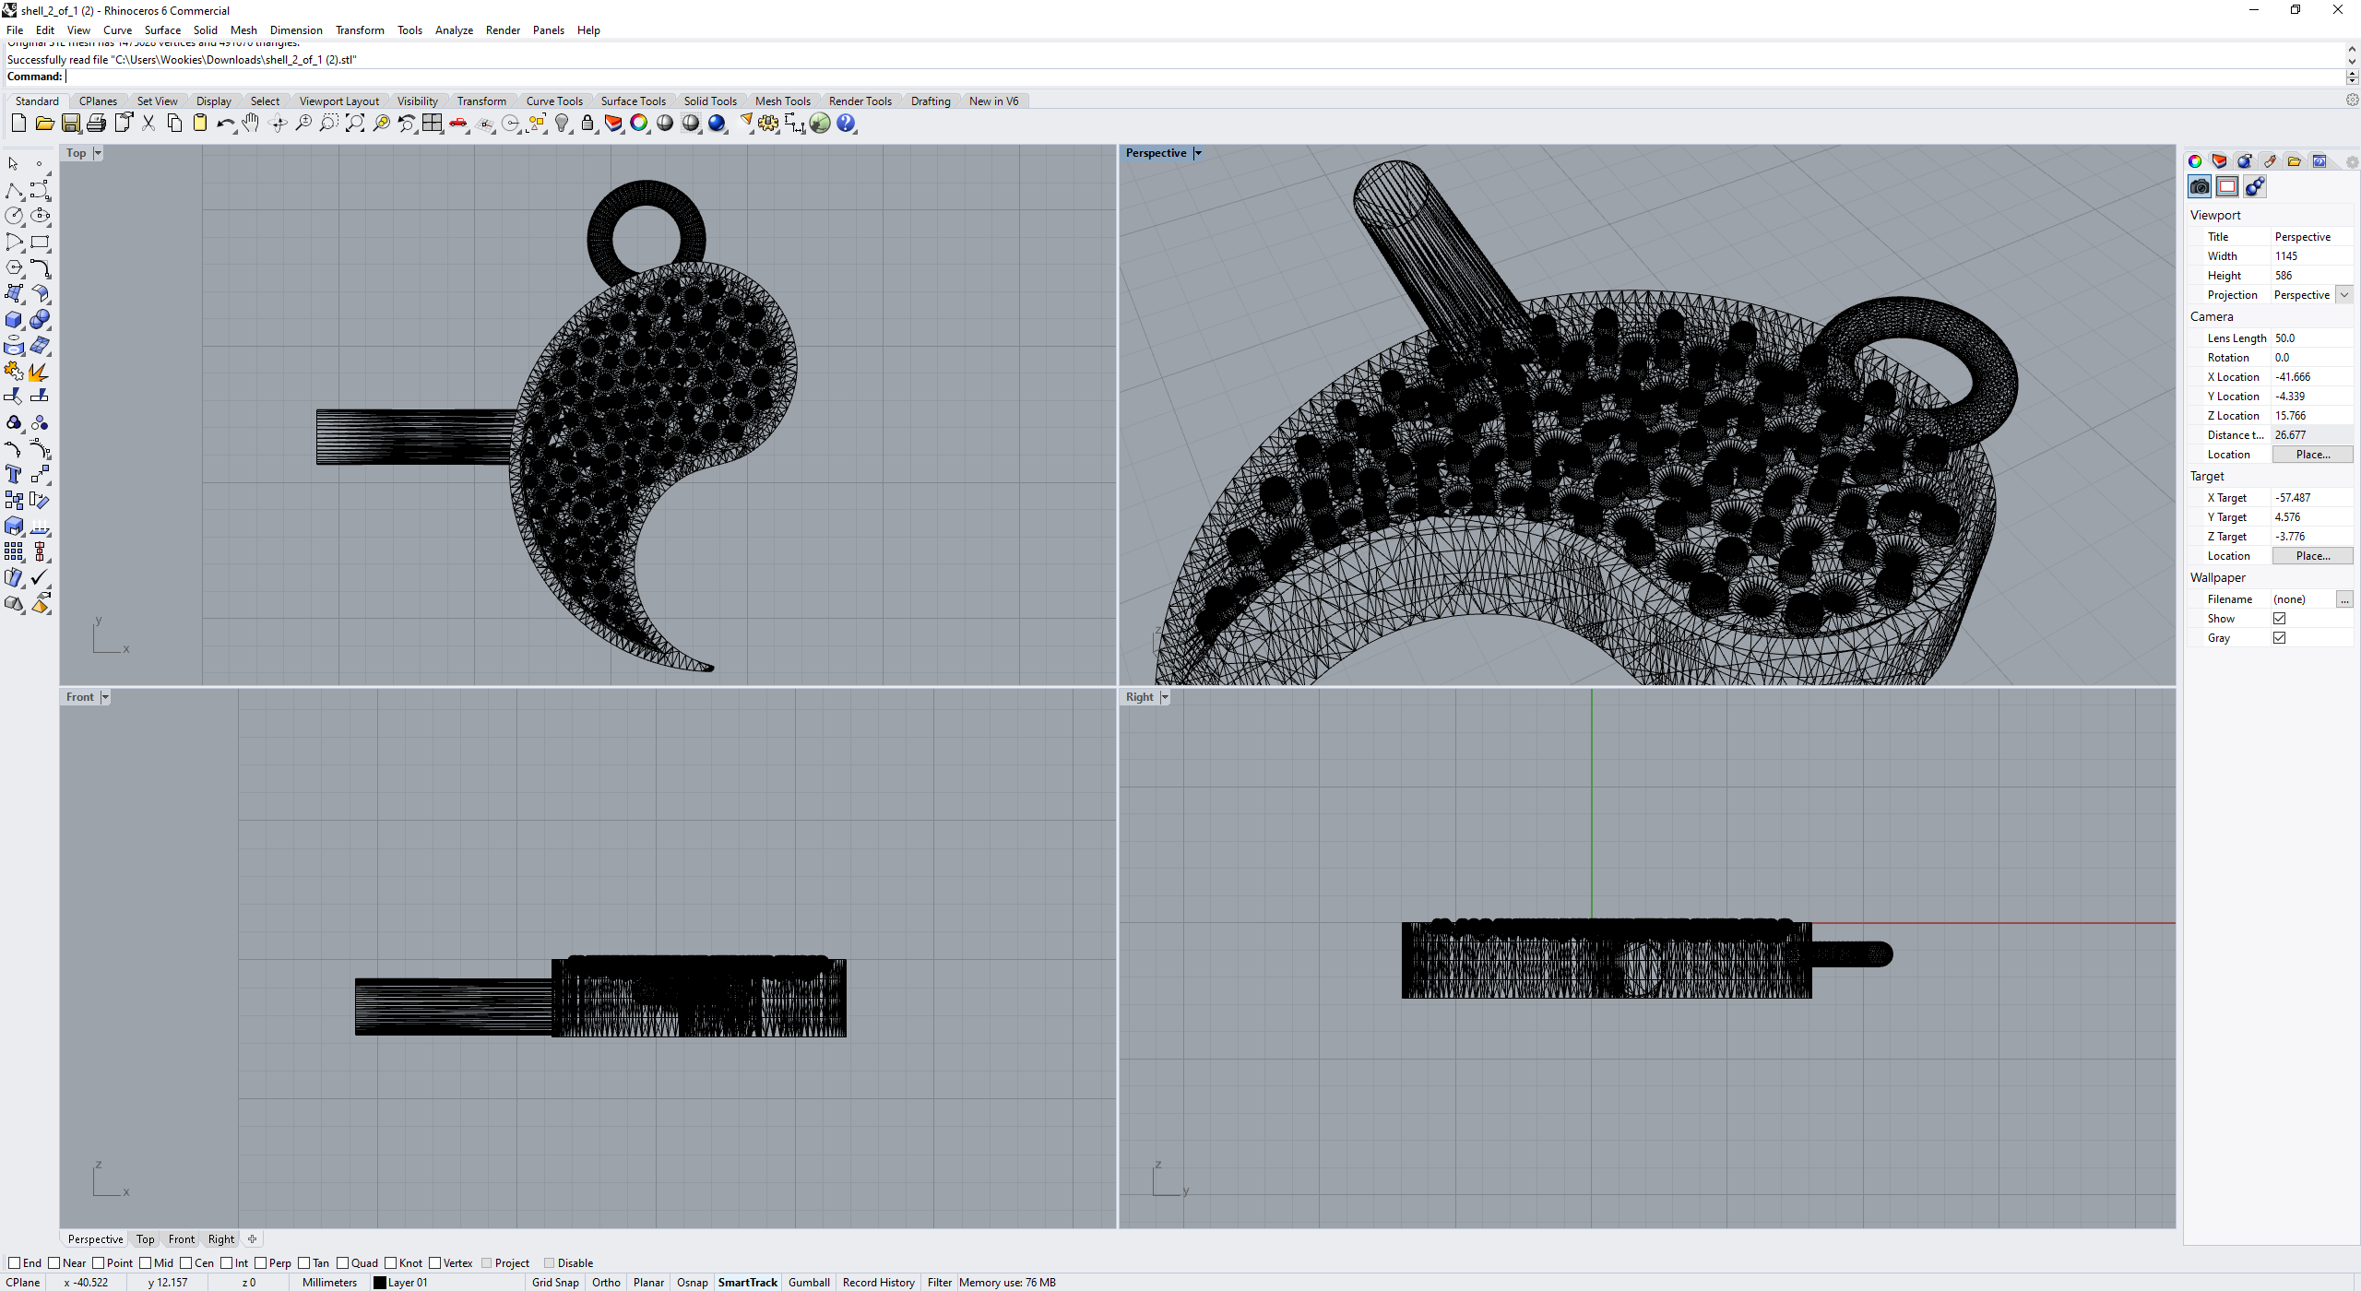Click the Undo arrow icon
Viewport: 2361px width, 1291px height.
pyautogui.click(x=224, y=124)
